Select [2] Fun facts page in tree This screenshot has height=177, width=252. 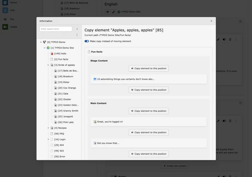click(x=61, y=59)
